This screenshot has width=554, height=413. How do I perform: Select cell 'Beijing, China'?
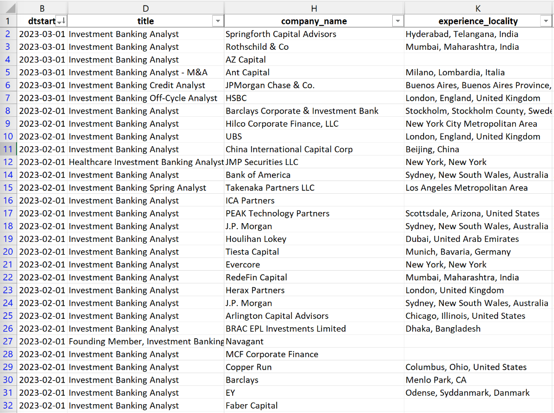click(x=478, y=149)
